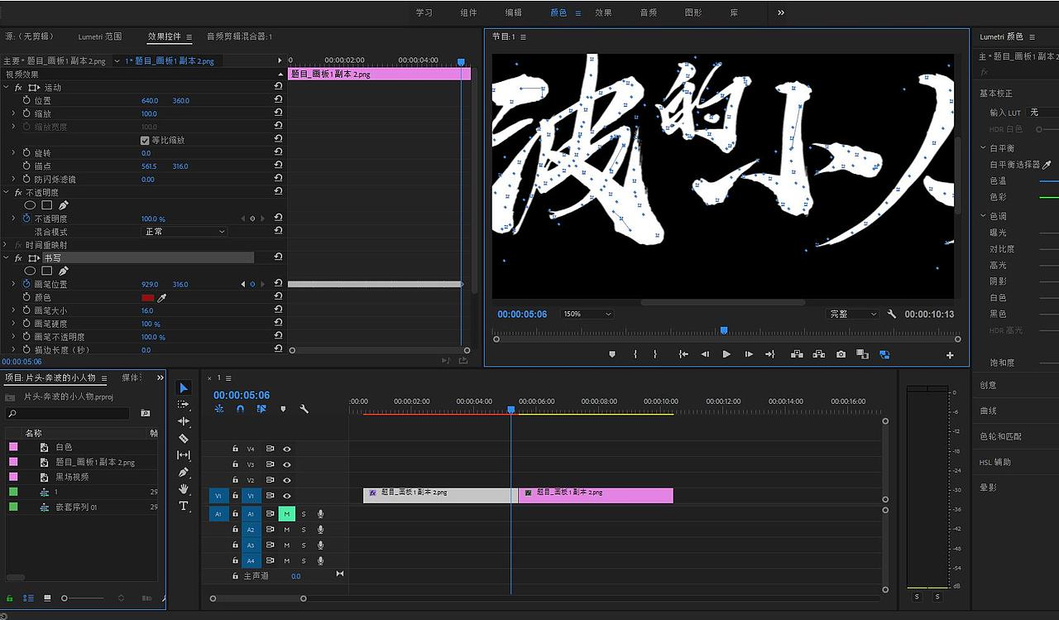
Task: Select the Track Select Forward tool
Action: (x=184, y=405)
